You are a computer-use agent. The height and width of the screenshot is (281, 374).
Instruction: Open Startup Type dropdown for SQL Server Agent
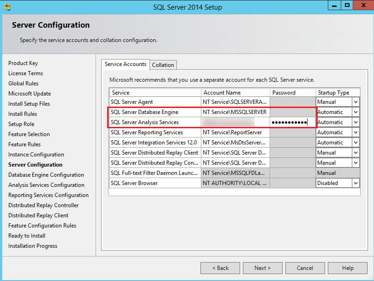click(356, 102)
